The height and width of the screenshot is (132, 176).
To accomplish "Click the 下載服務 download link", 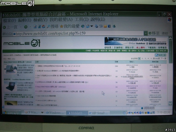I will click(x=152, y=48).
